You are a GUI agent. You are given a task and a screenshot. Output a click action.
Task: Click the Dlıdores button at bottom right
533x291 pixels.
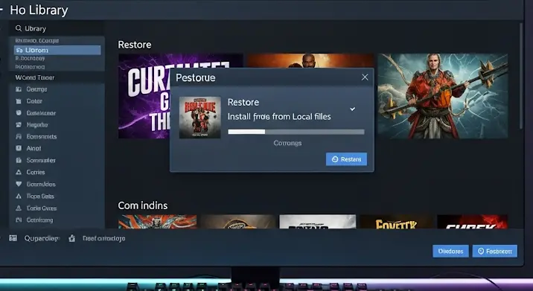click(x=450, y=252)
